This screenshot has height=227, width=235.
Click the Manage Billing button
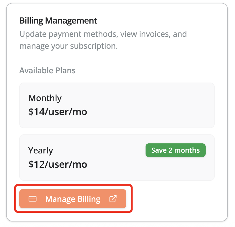tap(73, 199)
